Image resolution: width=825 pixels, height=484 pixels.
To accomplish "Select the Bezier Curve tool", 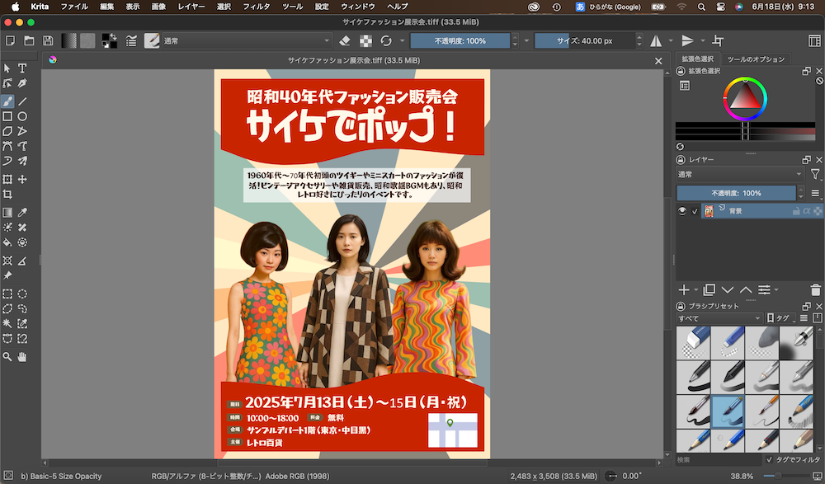I will pyautogui.click(x=7, y=146).
